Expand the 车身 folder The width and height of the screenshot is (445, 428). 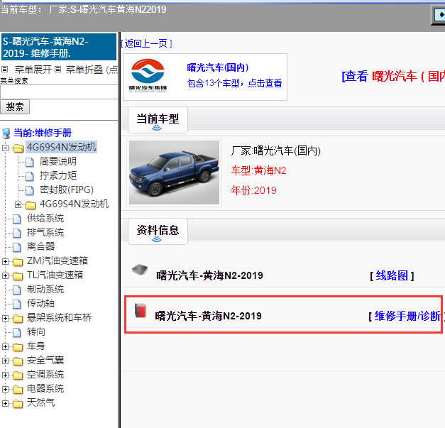point(5,346)
